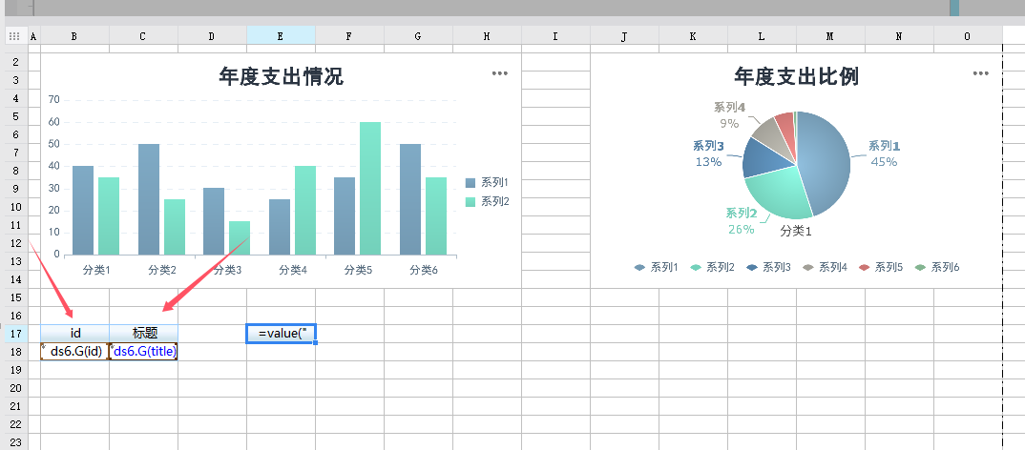
Task: Toggle 系列3 legend in pie chart
Action: [x=769, y=267]
